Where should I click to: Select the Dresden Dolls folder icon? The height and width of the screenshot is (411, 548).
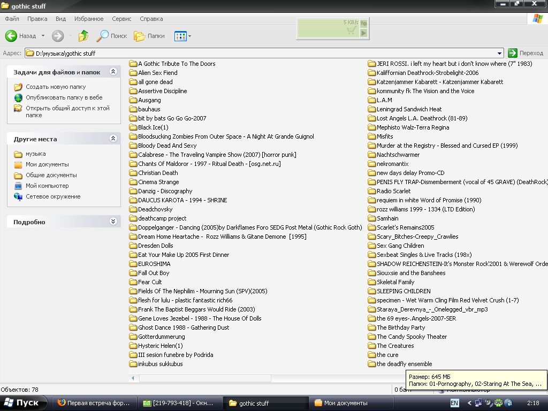133,245
